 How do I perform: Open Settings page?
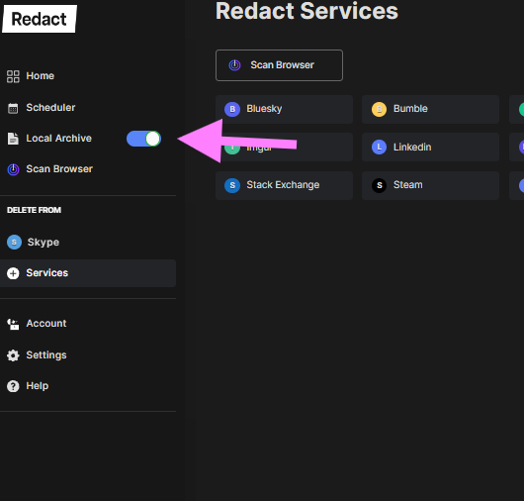(x=46, y=354)
